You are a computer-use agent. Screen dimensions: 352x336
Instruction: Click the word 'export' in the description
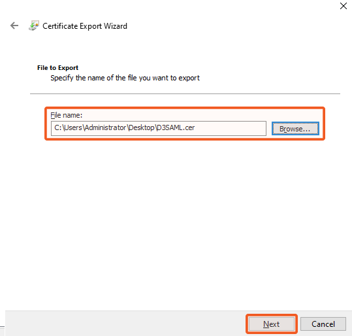pos(189,78)
